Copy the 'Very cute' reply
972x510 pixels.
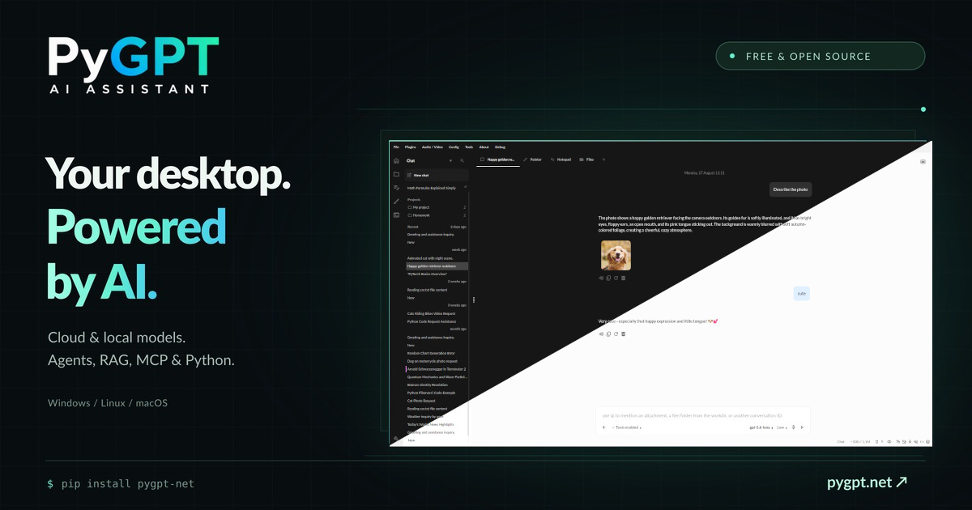pyautogui.click(x=608, y=334)
